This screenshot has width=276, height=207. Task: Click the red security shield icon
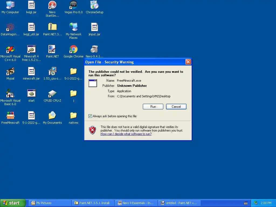click(x=92, y=130)
